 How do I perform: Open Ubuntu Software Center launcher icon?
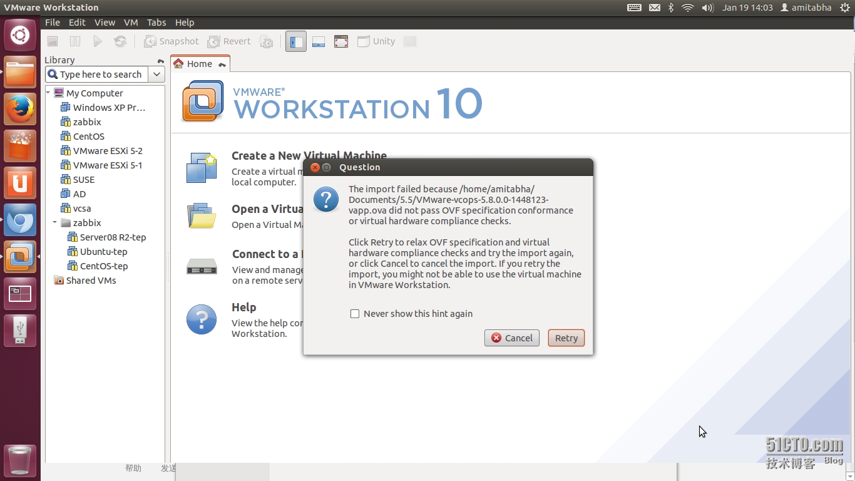pos(20,147)
